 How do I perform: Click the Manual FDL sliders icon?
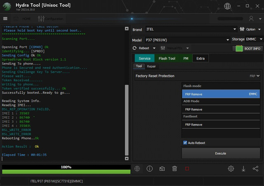[x=163, y=48]
